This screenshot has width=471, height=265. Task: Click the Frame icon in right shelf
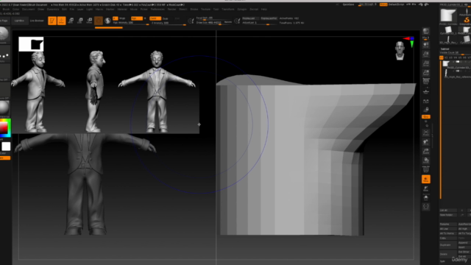coord(425,132)
